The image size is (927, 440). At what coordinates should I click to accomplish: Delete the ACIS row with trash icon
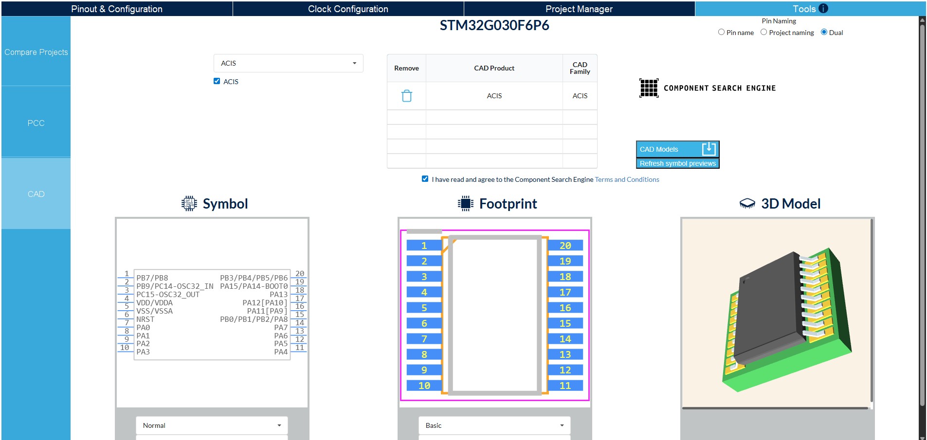(x=407, y=96)
